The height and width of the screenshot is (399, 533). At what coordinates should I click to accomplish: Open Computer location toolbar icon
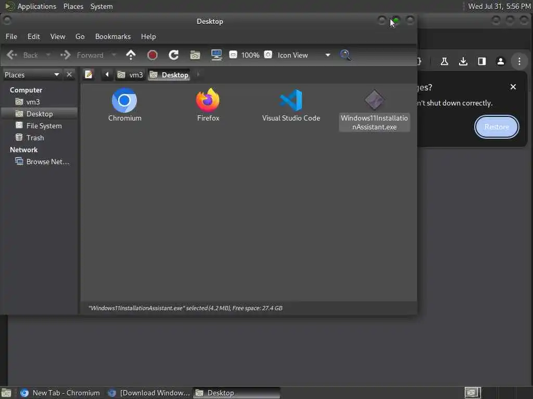click(x=217, y=55)
